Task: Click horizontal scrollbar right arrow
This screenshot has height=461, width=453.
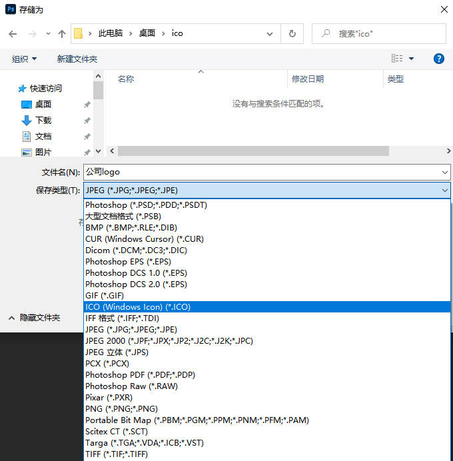Action: click(448, 151)
